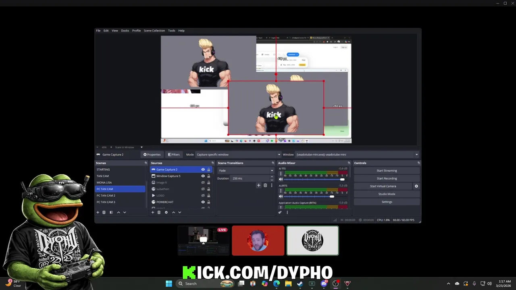Select the MONA LISA scene

click(x=120, y=182)
